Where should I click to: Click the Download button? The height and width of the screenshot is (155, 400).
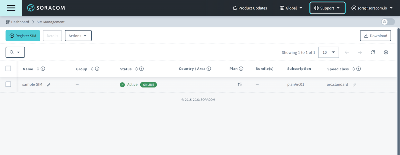click(375, 36)
